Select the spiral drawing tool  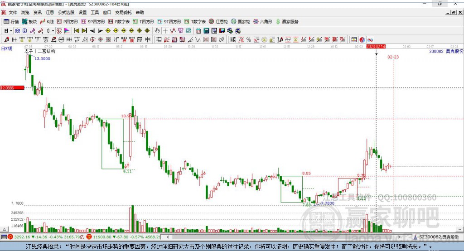click(x=46, y=39)
